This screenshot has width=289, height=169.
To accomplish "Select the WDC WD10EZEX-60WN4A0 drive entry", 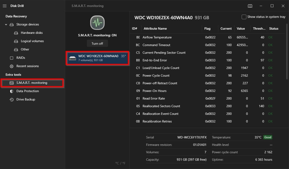I will pos(97,58).
